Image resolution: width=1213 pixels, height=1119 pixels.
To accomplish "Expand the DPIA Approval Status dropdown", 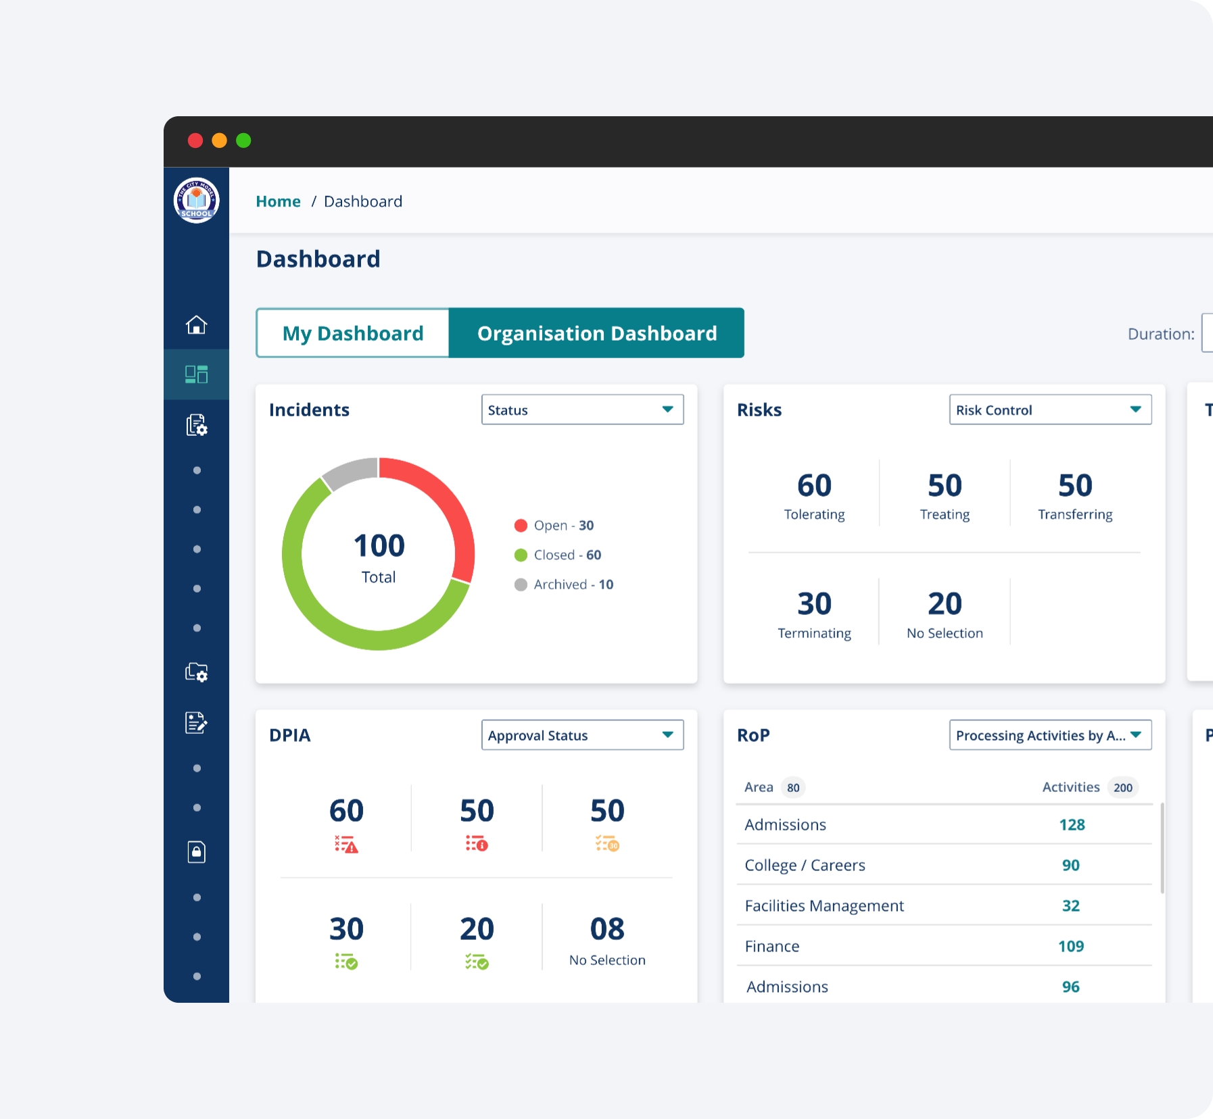I will point(582,735).
